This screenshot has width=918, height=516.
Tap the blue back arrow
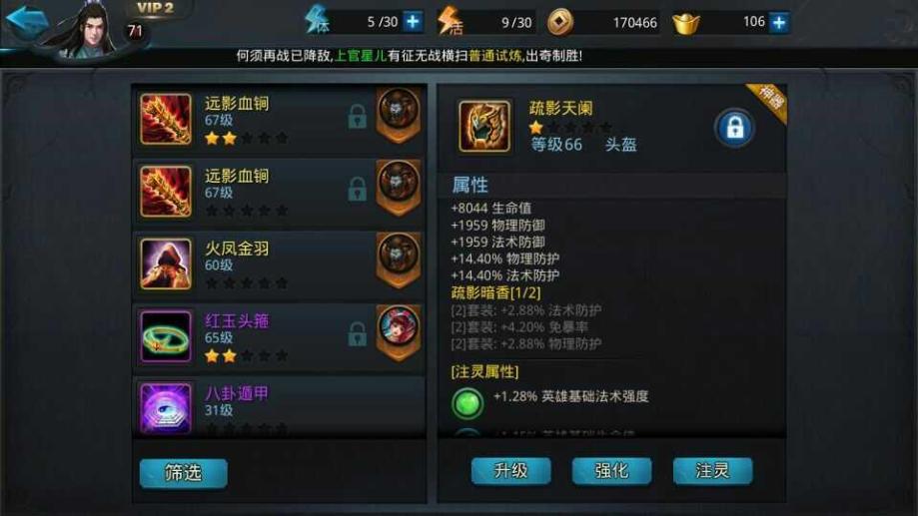click(27, 22)
